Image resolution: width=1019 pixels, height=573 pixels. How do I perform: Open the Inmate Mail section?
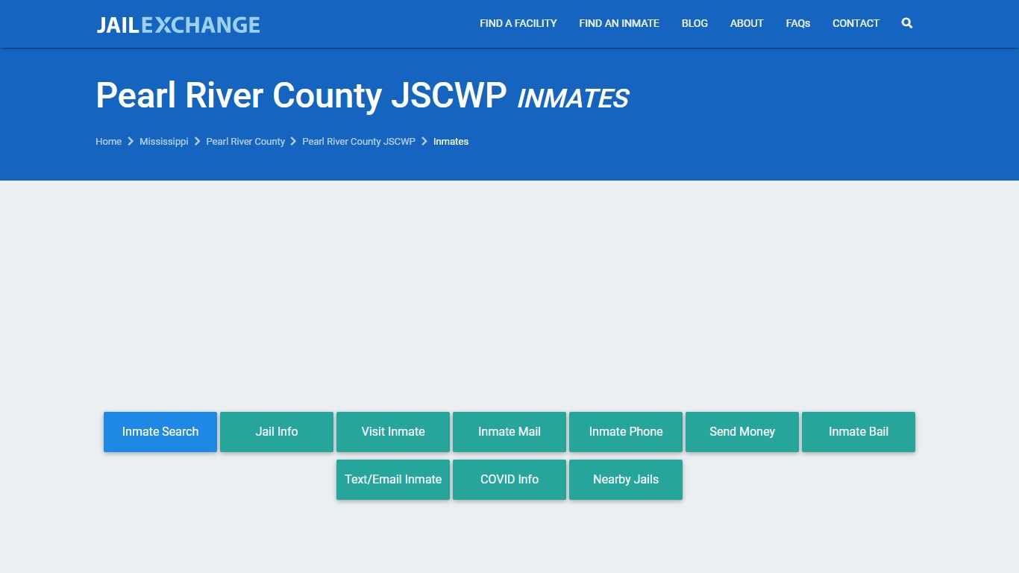509,432
